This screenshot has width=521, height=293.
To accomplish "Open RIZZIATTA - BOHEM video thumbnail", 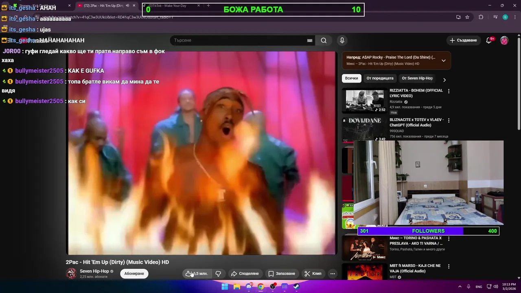I will (x=364, y=101).
